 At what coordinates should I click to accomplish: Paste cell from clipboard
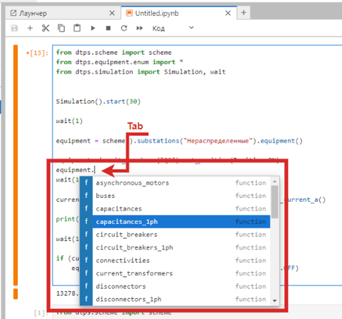coord(77,28)
